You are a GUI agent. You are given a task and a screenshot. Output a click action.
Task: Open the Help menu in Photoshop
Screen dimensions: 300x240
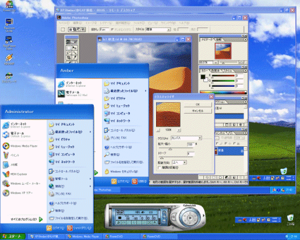pyautogui.click(x=184, y=23)
